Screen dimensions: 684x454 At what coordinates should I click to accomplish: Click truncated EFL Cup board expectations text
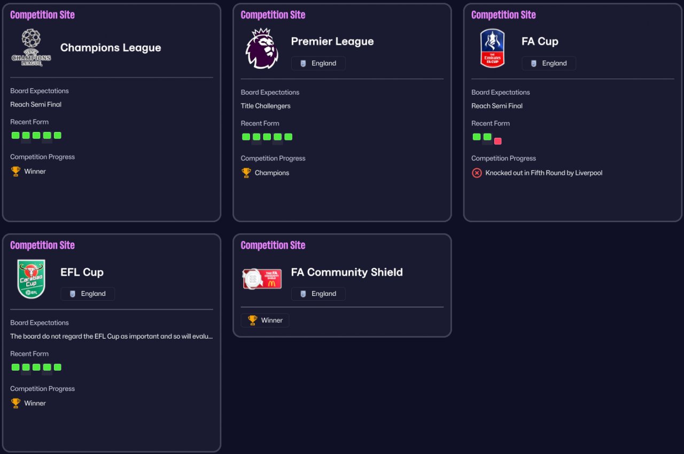click(112, 336)
